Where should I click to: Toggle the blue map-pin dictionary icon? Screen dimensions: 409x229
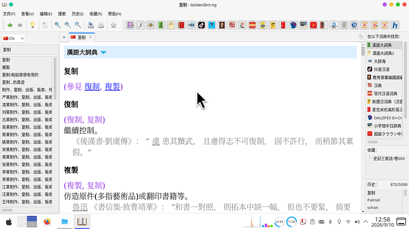tap(334, 25)
